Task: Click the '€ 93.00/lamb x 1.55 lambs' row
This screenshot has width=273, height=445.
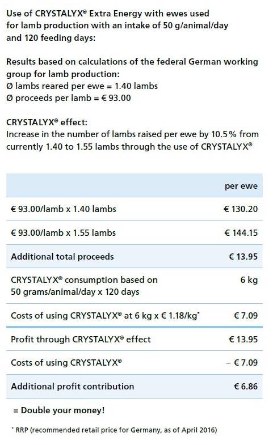Action: [135, 233]
